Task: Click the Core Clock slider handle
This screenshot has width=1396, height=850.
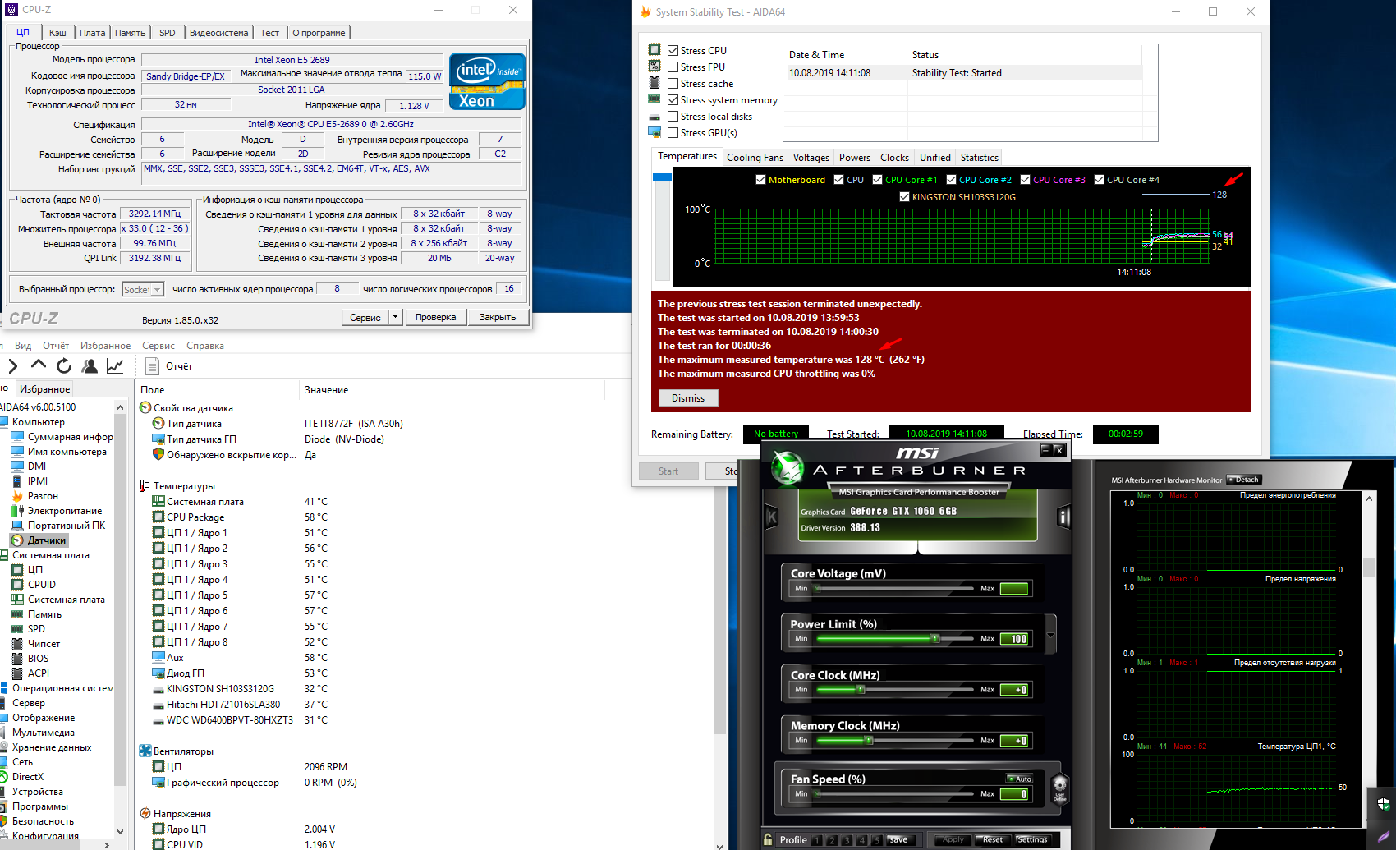Action: click(861, 689)
